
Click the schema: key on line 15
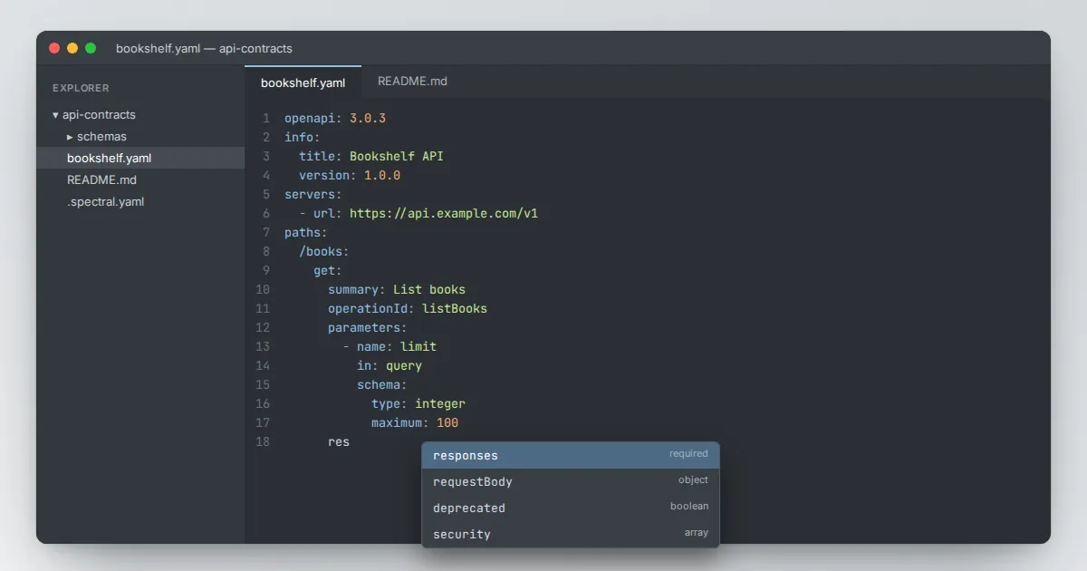point(382,384)
